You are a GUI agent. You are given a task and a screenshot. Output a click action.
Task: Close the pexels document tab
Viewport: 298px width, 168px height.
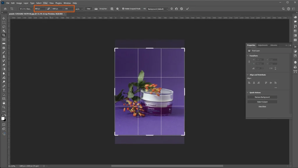64,14
